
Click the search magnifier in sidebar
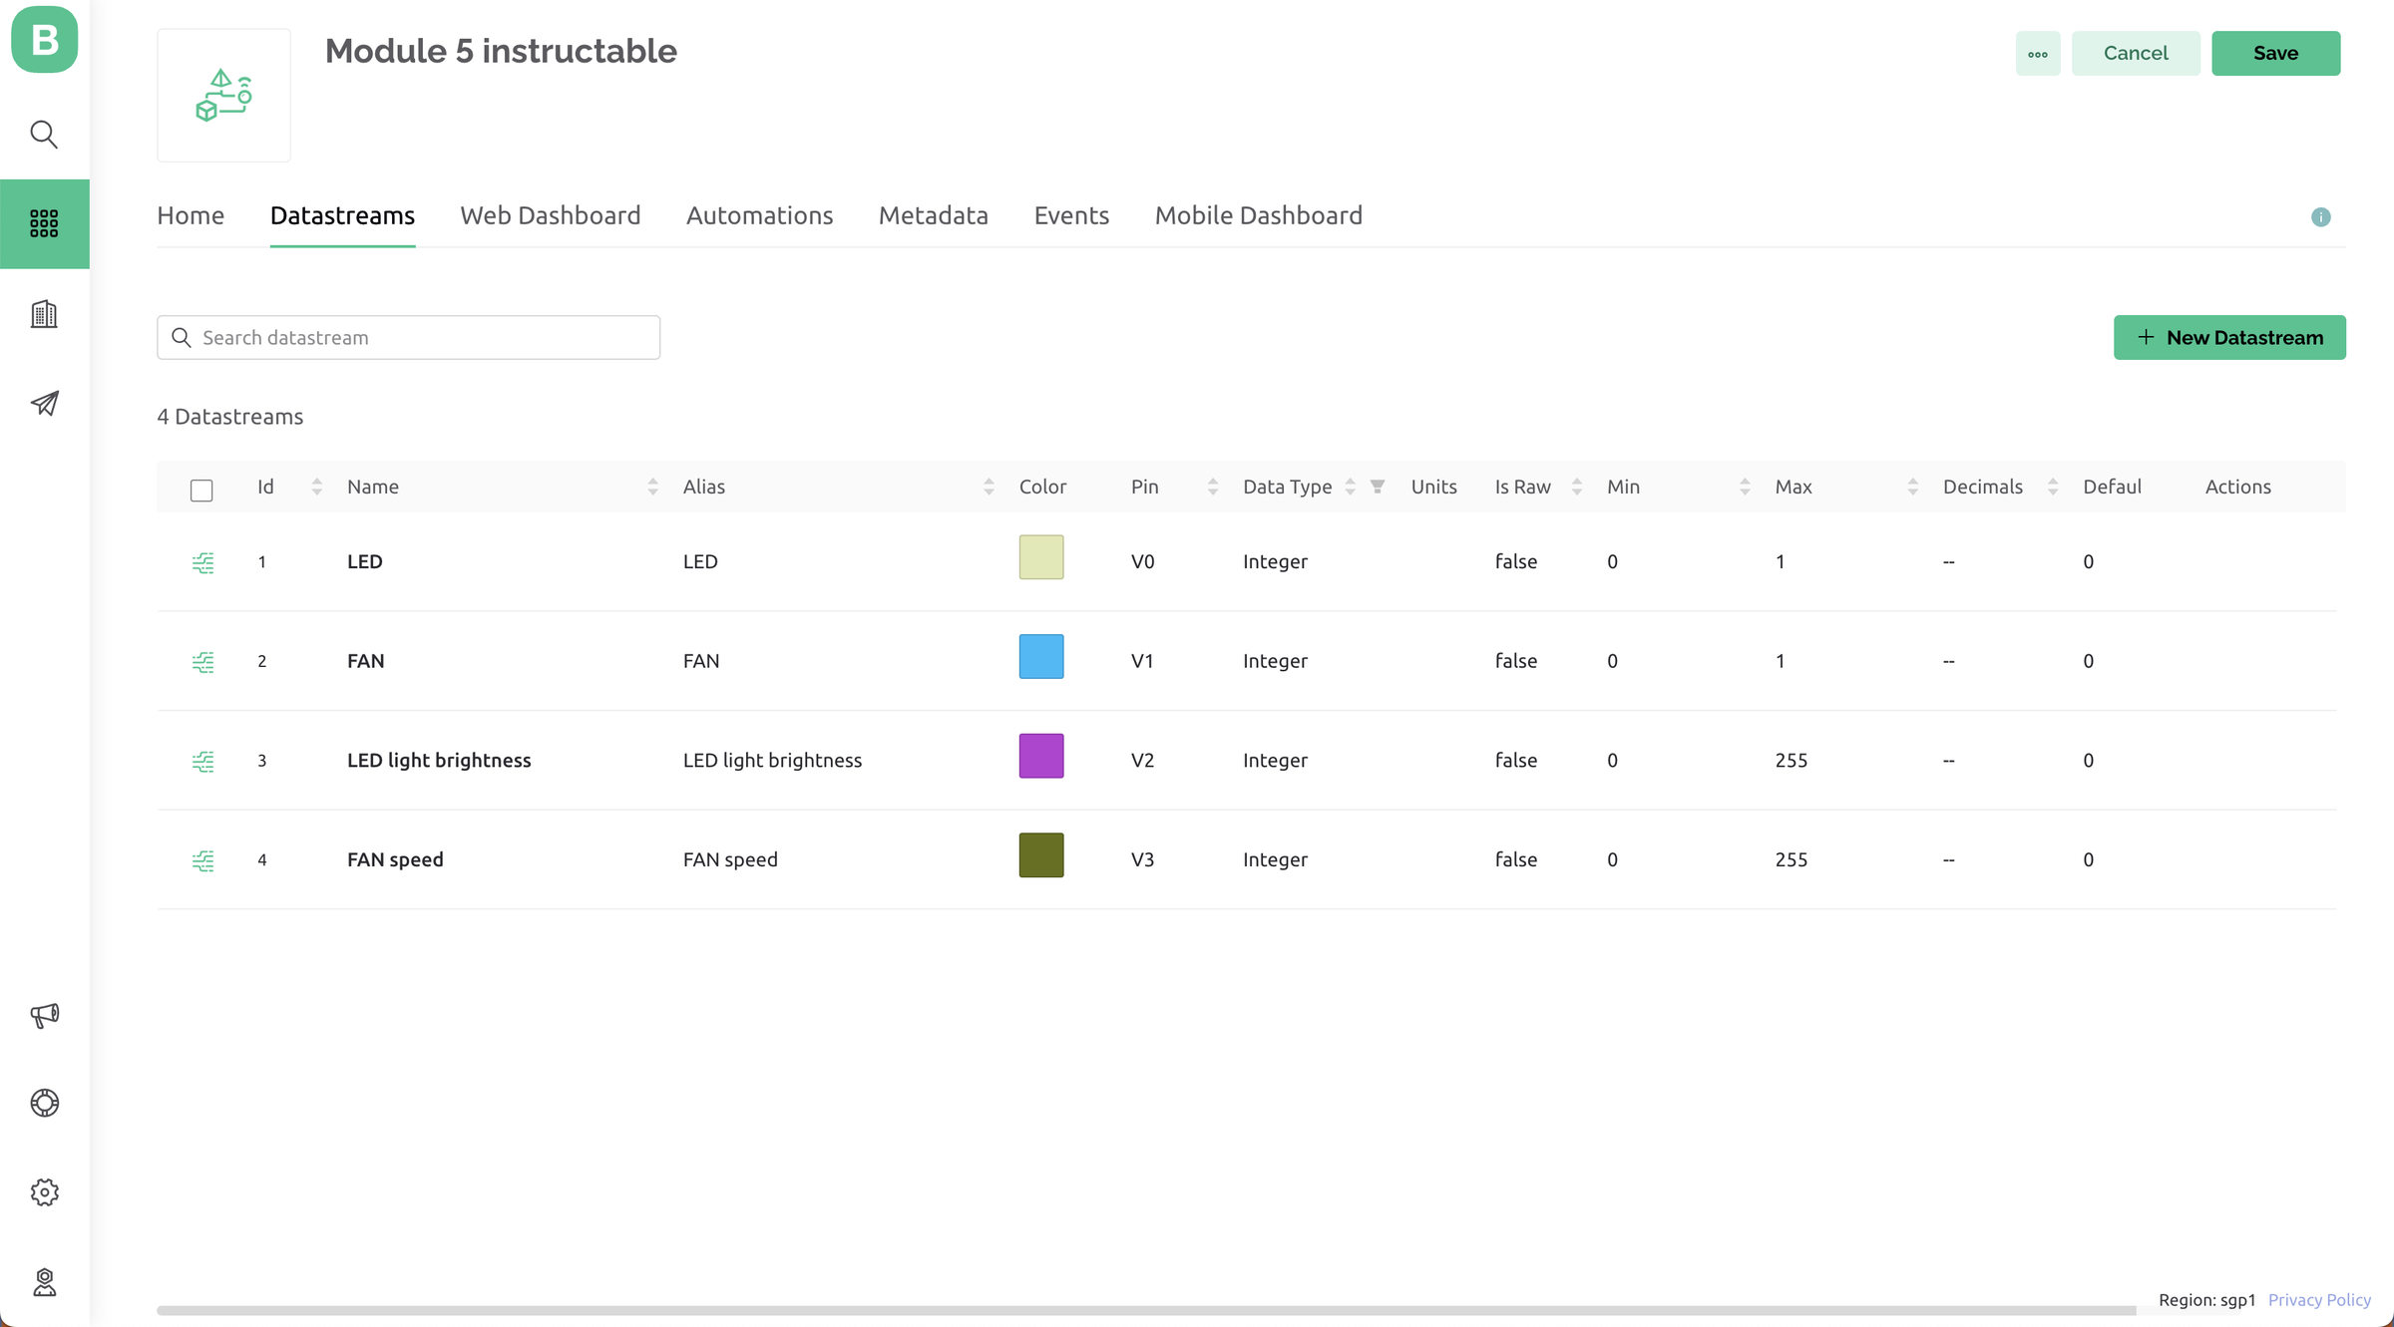tap(44, 134)
